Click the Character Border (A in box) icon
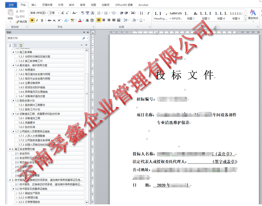The width and height of the screenshot is (262, 206). pos(92,13)
